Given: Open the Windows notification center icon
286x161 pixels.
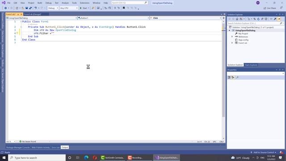Looking at the screenshot, I should (280, 157).
